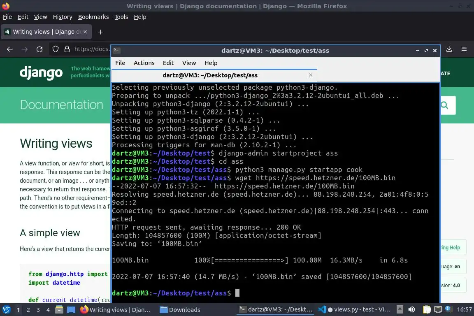This screenshot has width=474, height=316.
Task: Click Firefox back arrow button
Action: [x=10, y=49]
